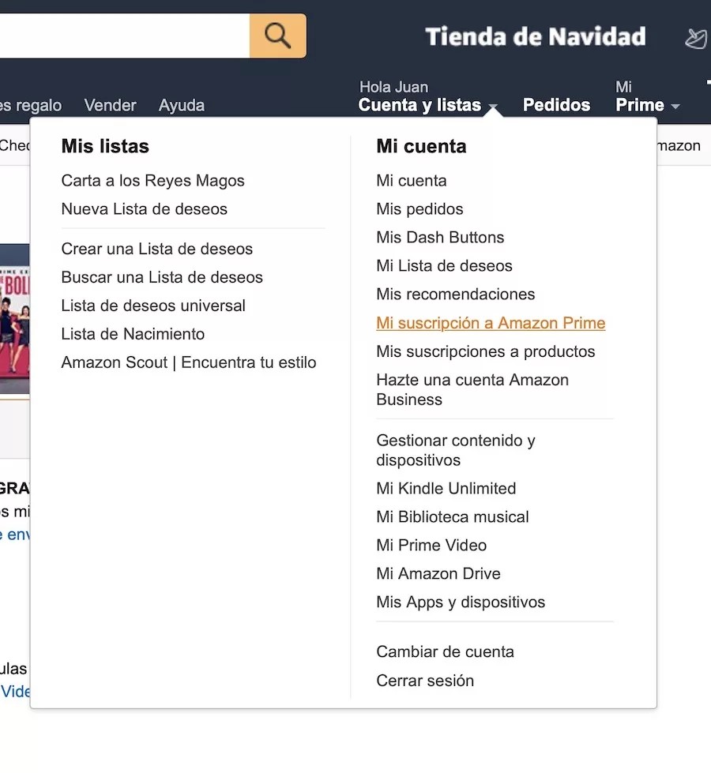The height and width of the screenshot is (773, 711).
Task: Click "Cerrar sesión" to log out
Action: (x=425, y=680)
